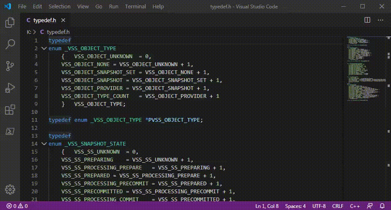Click VSS_OBJECT_TYPE; on line 9
Image resolution: width=391 pixels, height=210 pixels.
[100, 104]
